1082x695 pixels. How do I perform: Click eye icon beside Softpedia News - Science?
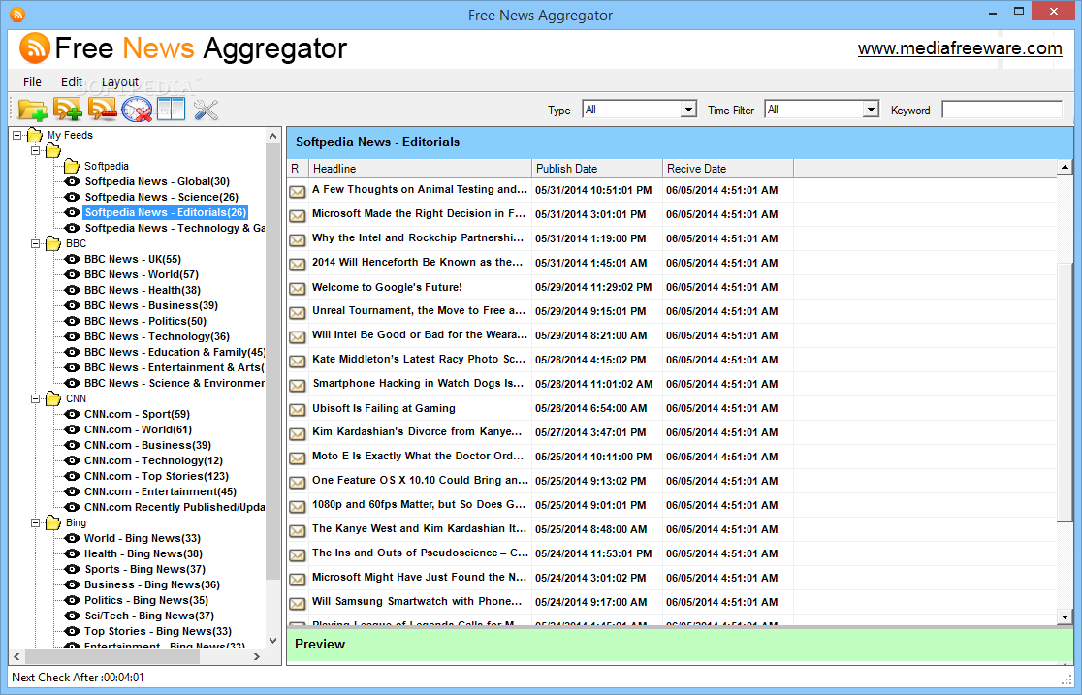[72, 197]
